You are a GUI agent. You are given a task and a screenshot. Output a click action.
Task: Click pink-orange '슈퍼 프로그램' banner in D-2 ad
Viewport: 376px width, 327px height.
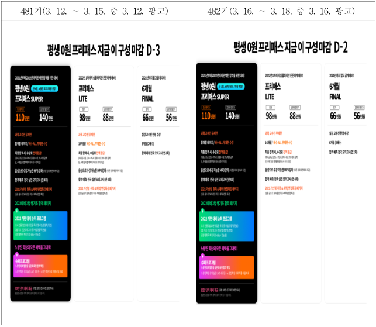point(226,267)
